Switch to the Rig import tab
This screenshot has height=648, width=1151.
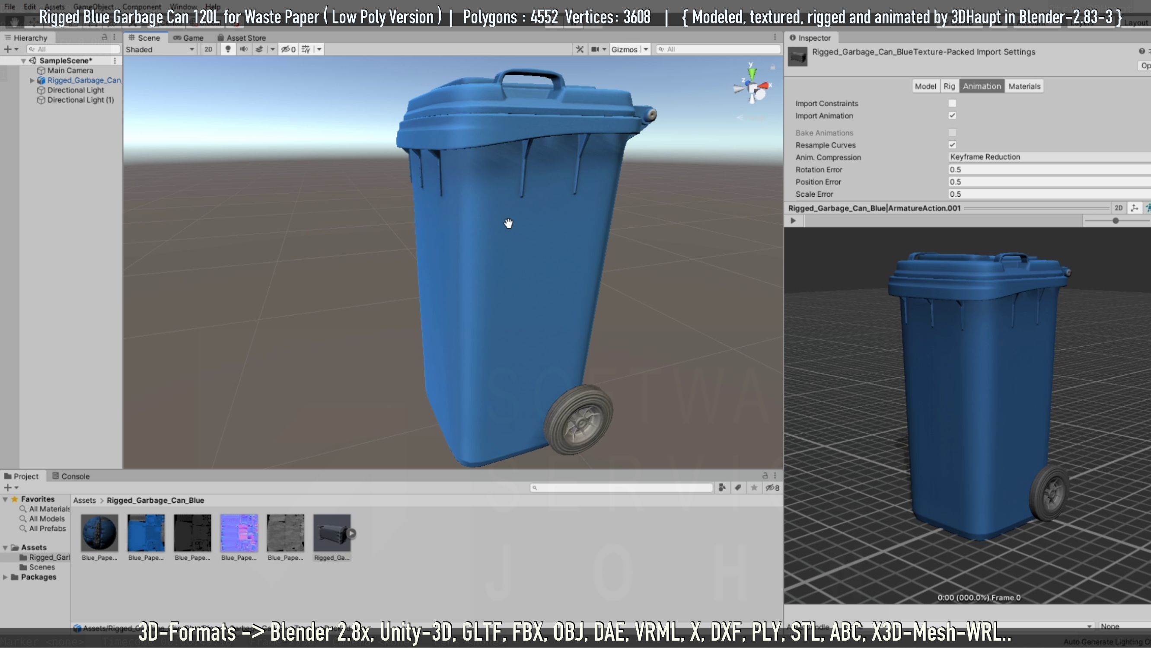(949, 86)
